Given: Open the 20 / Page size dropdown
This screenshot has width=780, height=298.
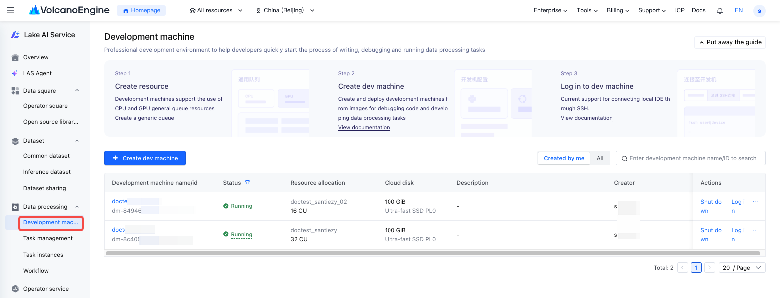Looking at the screenshot, I should click(x=742, y=268).
